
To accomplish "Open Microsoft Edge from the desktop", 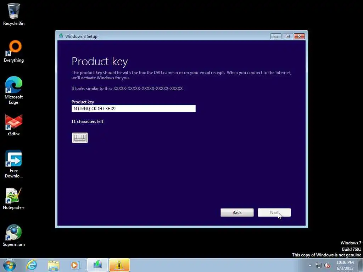I will pos(14,90).
